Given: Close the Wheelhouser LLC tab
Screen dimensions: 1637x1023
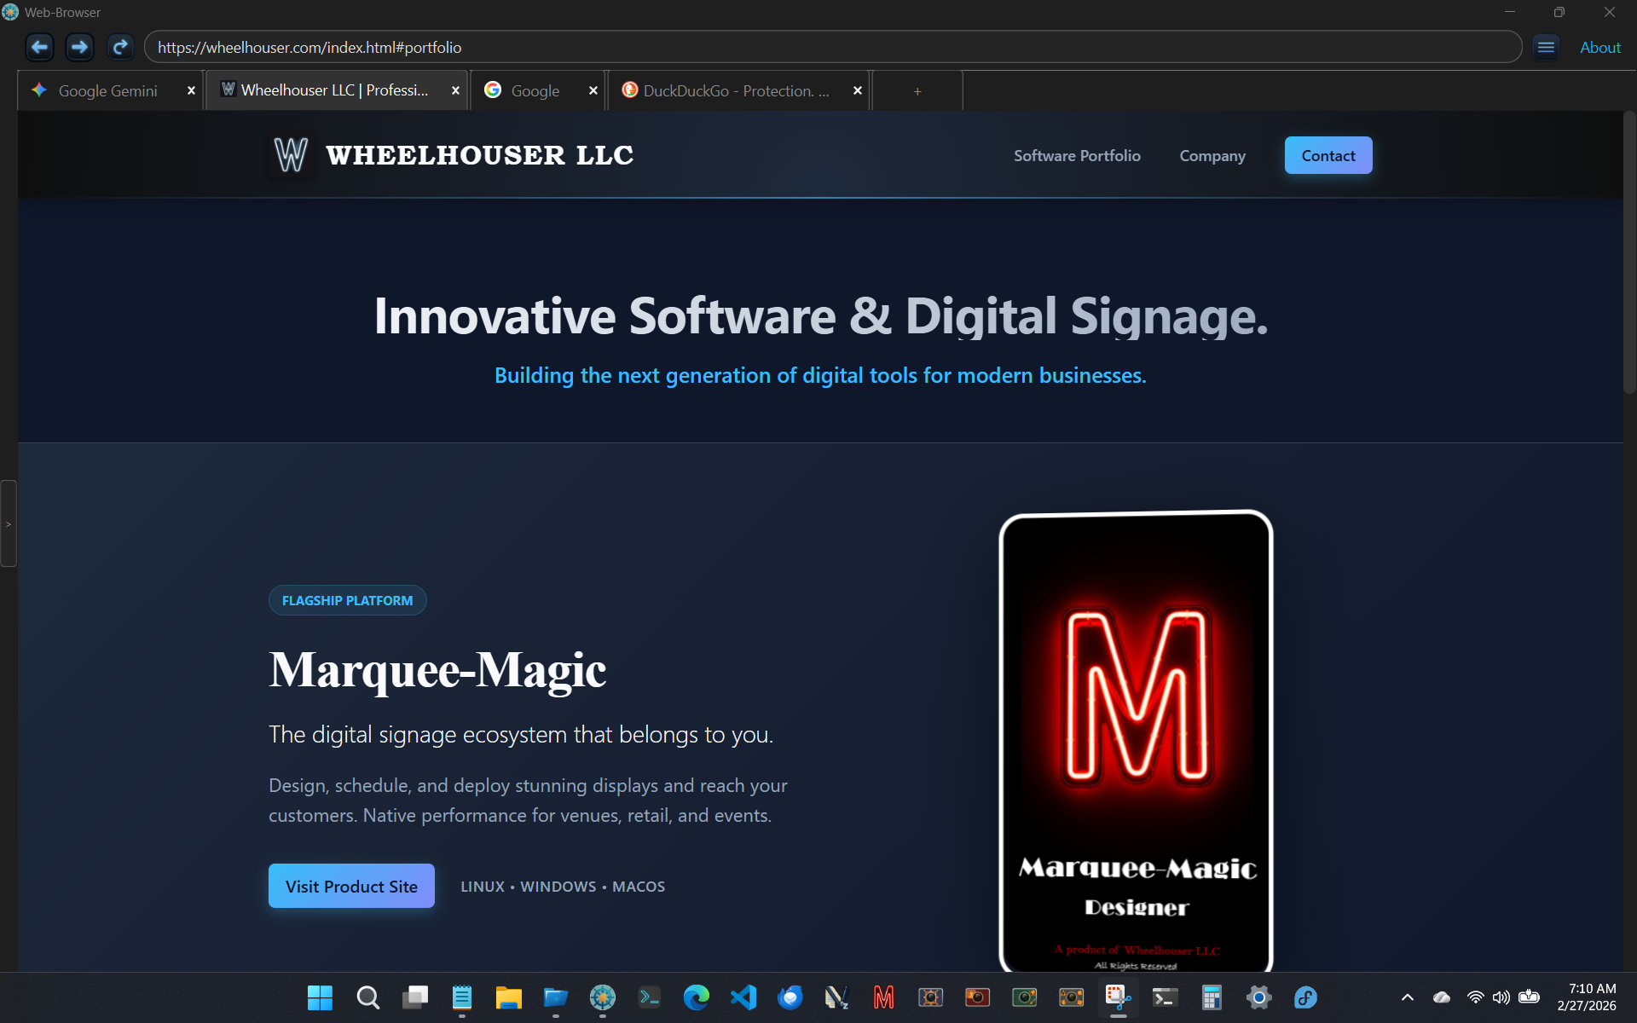Looking at the screenshot, I should pyautogui.click(x=455, y=90).
